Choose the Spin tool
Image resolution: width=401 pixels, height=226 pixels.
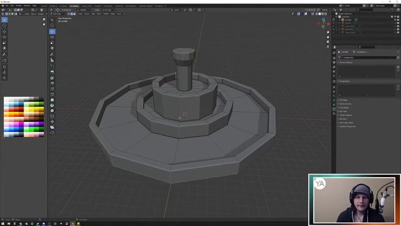[52, 105]
